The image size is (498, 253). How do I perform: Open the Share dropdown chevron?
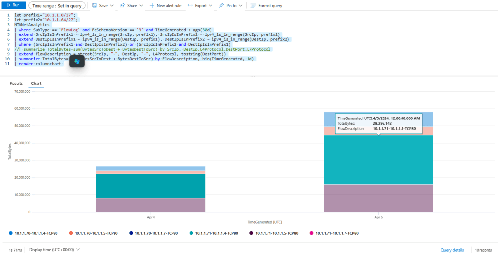click(x=141, y=5)
